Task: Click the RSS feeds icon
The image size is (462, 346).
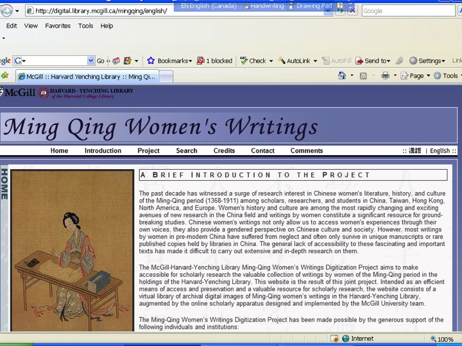Action: 363,76
